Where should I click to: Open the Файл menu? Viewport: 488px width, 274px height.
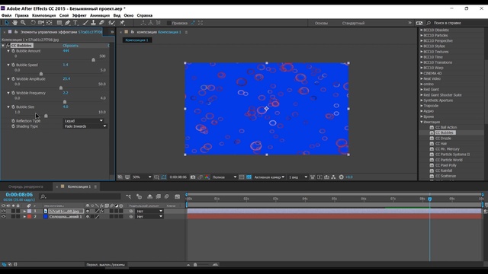(x=6, y=15)
